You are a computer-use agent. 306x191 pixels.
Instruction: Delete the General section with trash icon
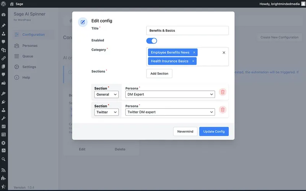223,92
